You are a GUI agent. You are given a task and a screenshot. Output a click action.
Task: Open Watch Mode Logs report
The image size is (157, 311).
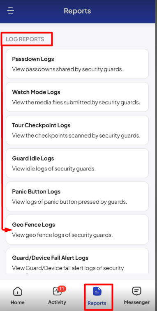tap(77, 97)
